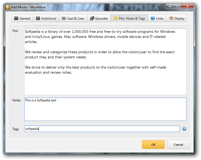The height and width of the screenshot is (160, 201).
Task: Close the Add Movie dialog
Action: pyautogui.click(x=187, y=6)
